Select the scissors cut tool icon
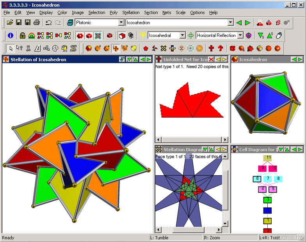Image resolution: width=306 pixels, height=242 pixels. point(28,48)
